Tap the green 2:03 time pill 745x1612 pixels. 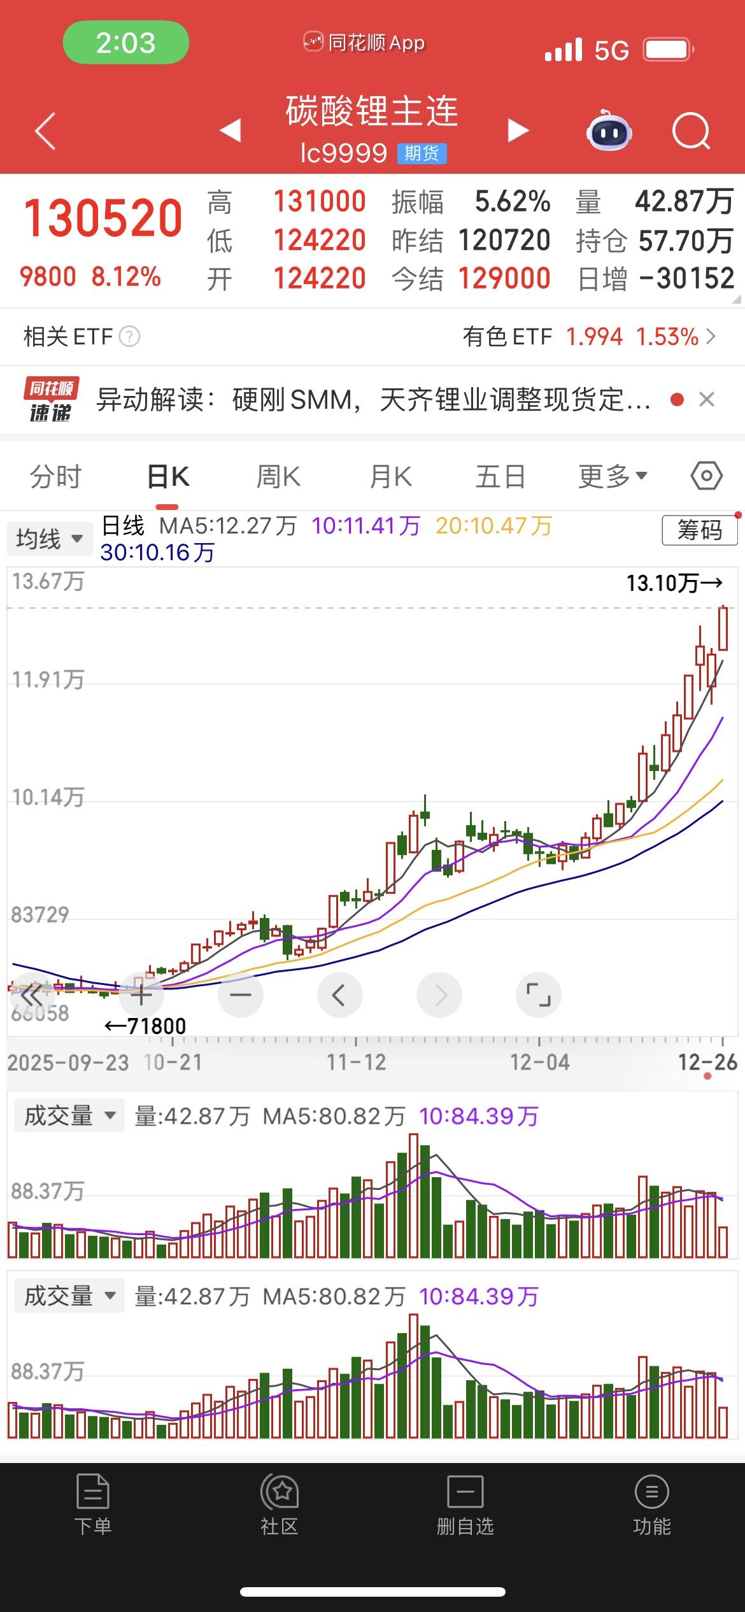point(126,43)
